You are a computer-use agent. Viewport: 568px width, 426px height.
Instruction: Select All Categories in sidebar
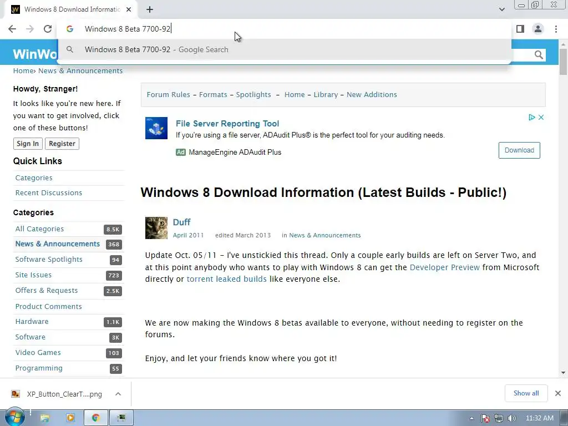click(x=39, y=229)
